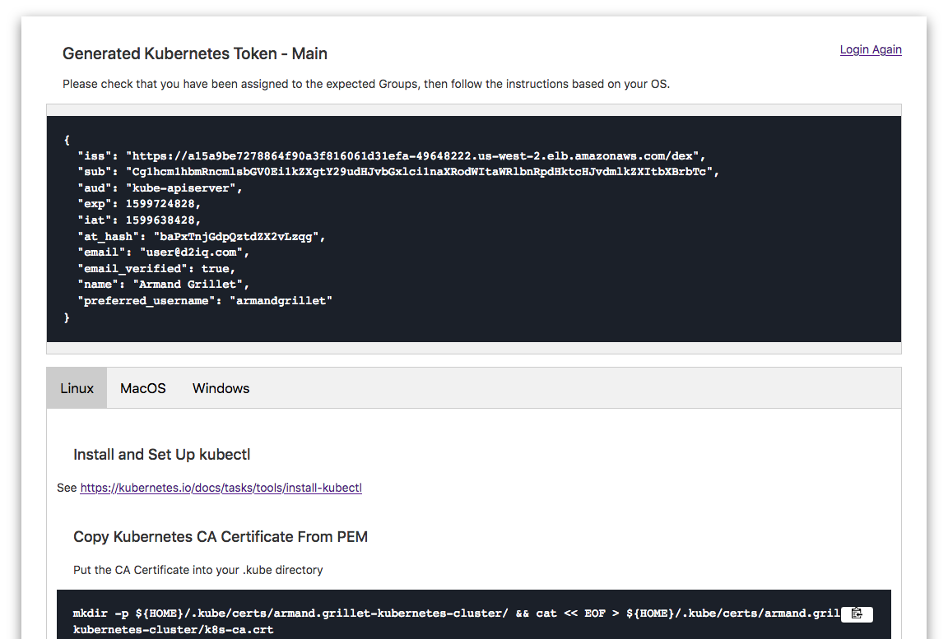Click the Login Again link
This screenshot has width=948, height=639.
pyautogui.click(x=871, y=49)
